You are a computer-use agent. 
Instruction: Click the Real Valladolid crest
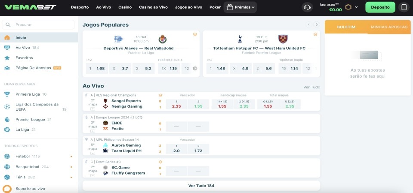tap(163, 39)
